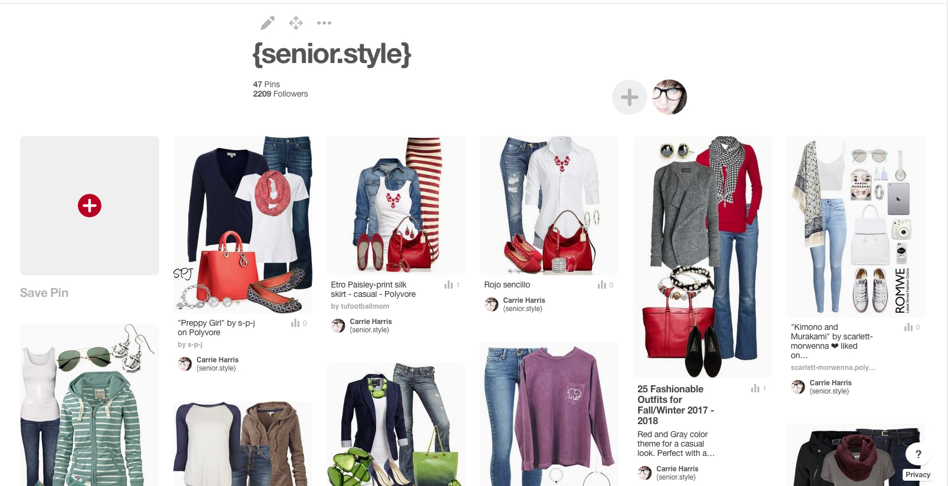Click the pencil edit board icon
The width and height of the screenshot is (948, 486).
coord(268,23)
